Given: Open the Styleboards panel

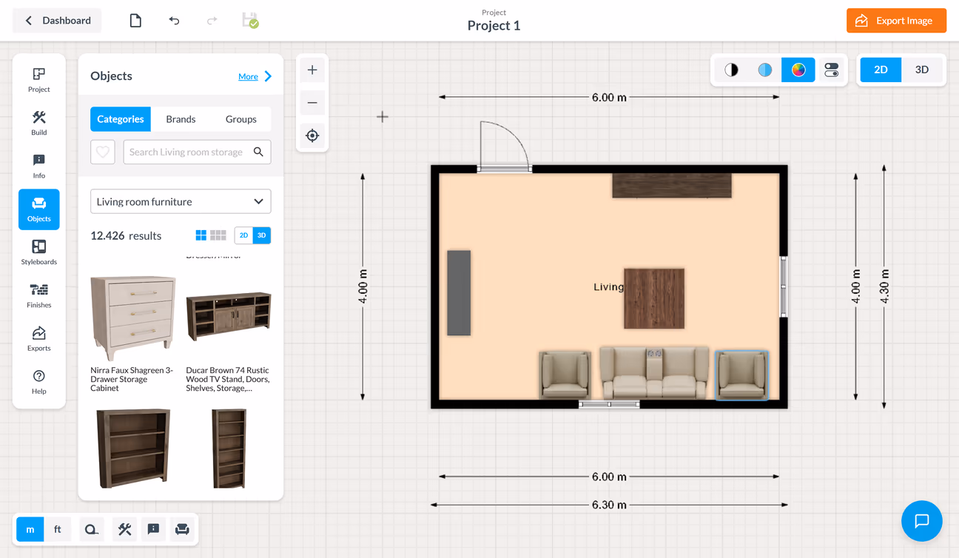Looking at the screenshot, I should click(39, 252).
